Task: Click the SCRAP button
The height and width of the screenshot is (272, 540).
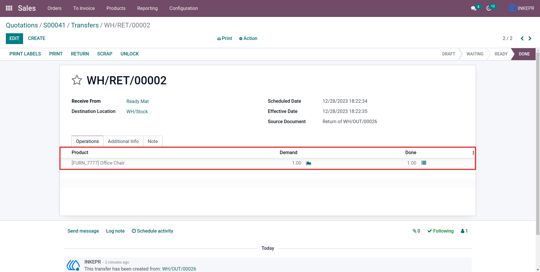Action: 105,54
